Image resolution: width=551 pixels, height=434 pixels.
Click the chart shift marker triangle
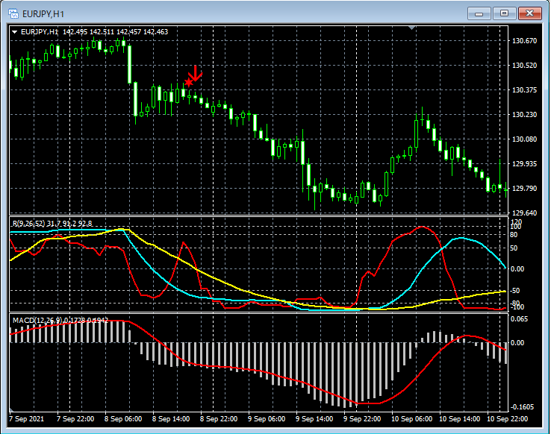click(x=412, y=28)
